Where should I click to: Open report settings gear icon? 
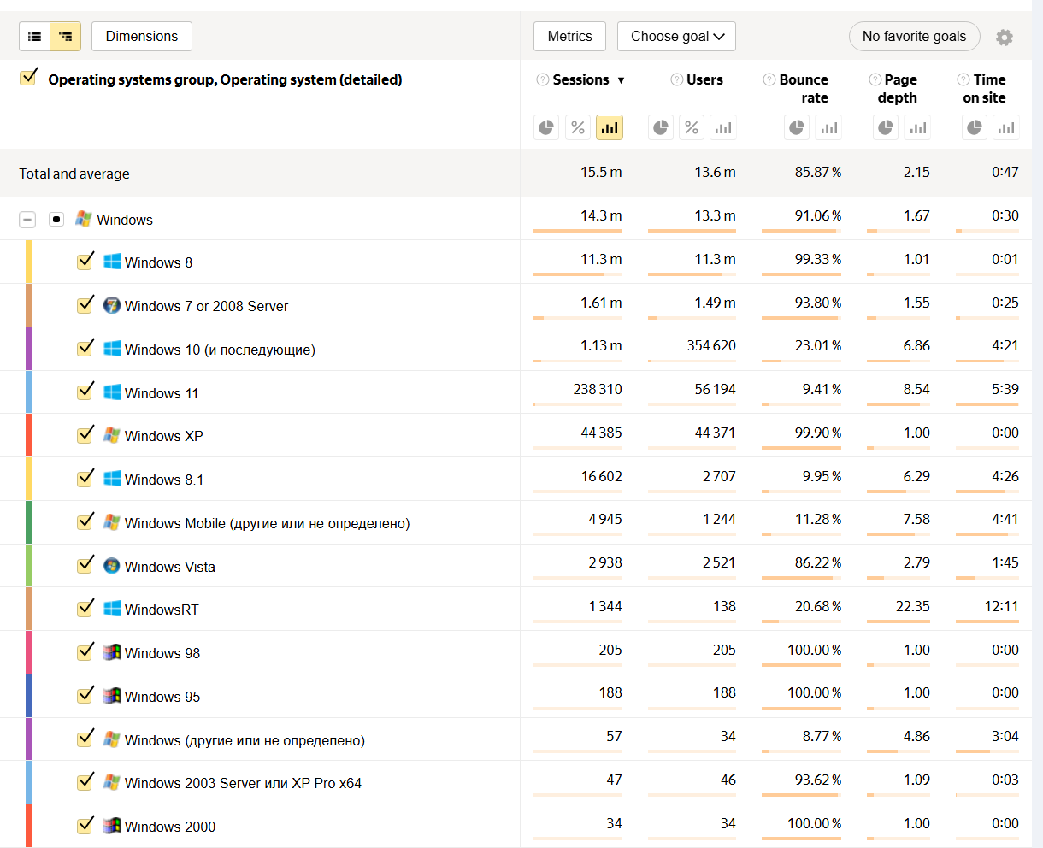tap(1005, 38)
